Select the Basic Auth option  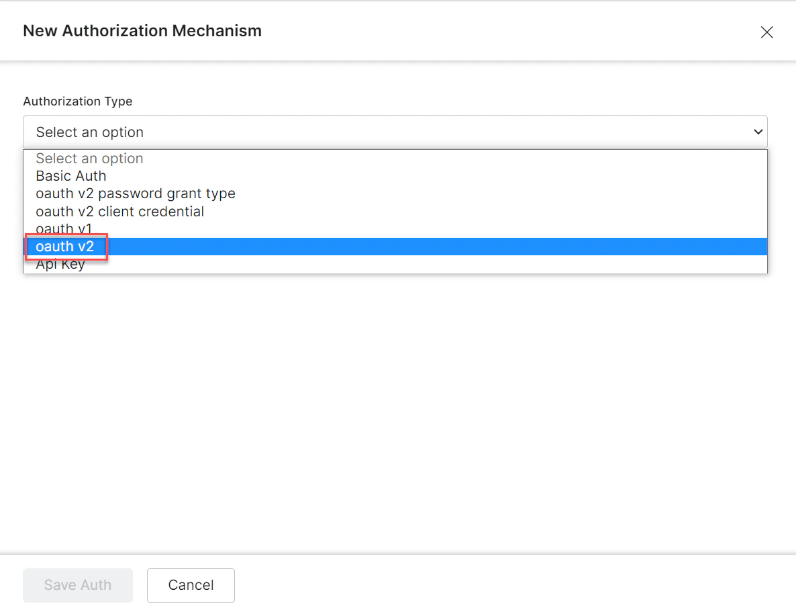(x=70, y=176)
